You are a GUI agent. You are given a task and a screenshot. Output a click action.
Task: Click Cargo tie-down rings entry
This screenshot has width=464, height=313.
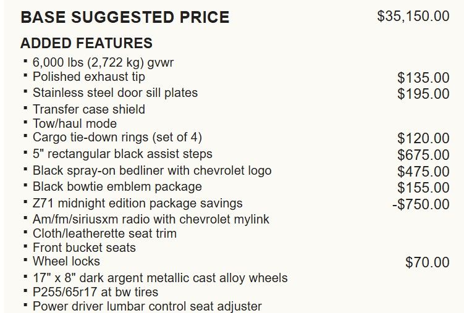(x=117, y=138)
